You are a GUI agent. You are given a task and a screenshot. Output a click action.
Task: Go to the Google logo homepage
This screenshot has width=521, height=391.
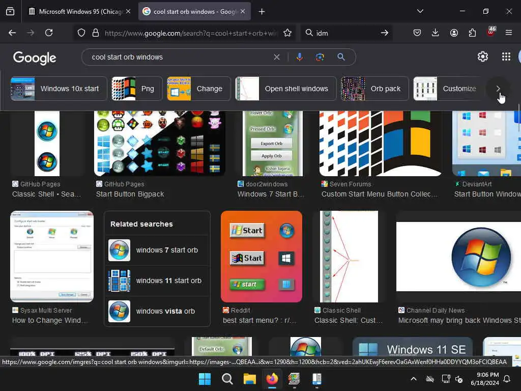(35, 58)
